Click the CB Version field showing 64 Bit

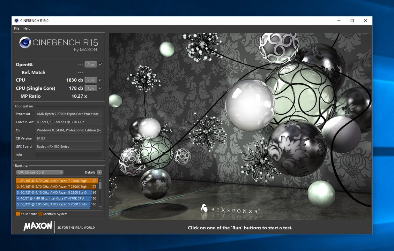pos(69,138)
